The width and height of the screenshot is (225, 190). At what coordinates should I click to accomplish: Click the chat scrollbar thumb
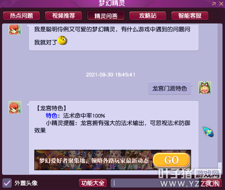click(x=220, y=168)
